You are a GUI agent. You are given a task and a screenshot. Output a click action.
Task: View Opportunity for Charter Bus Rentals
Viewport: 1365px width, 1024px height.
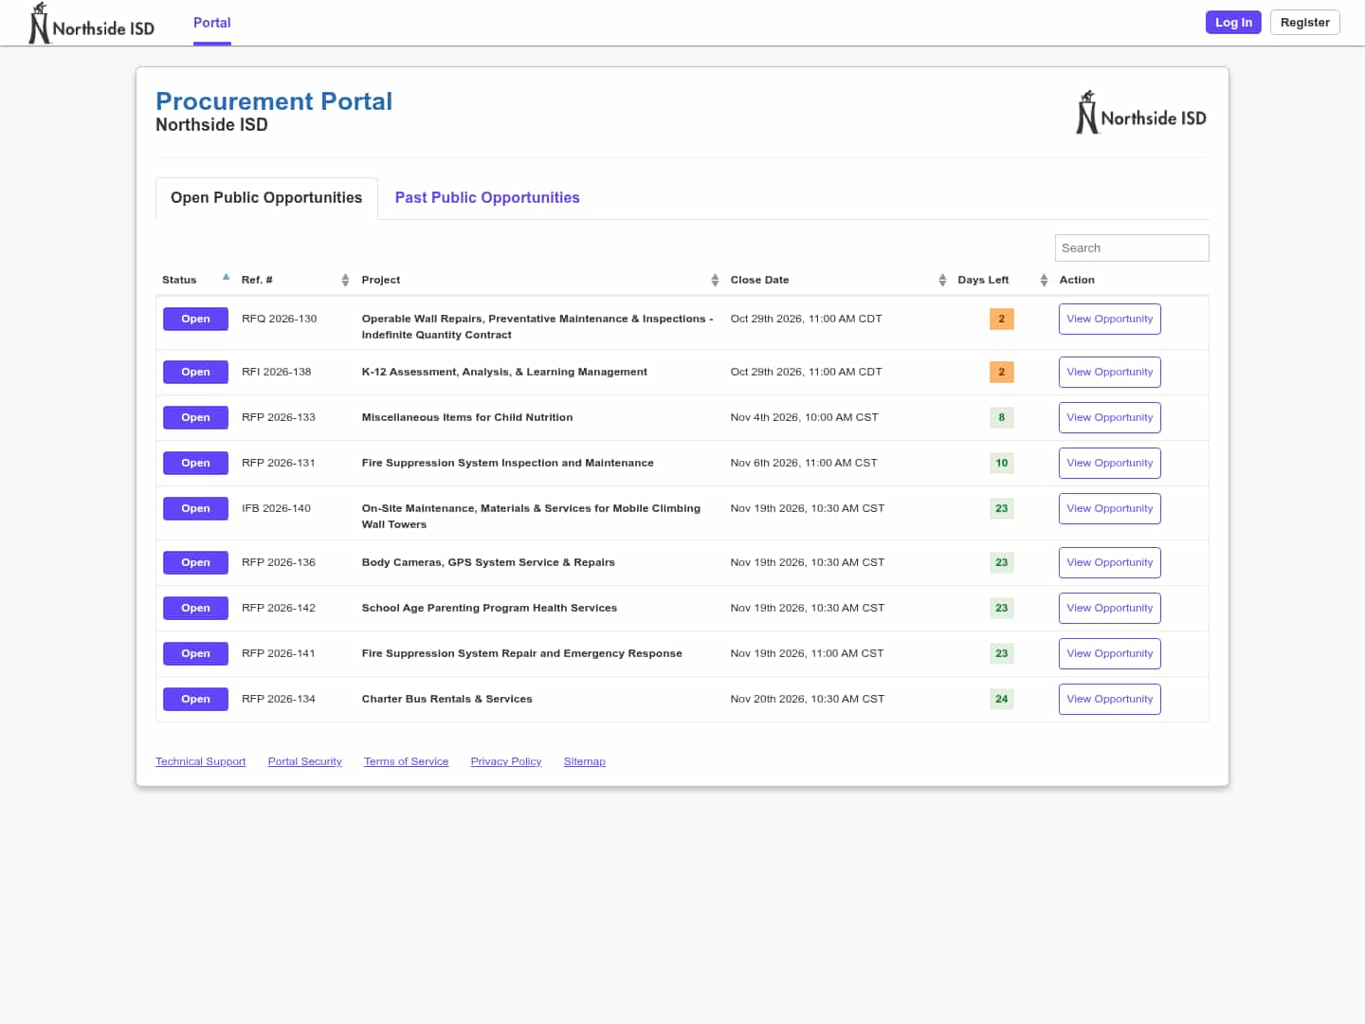point(1109,699)
